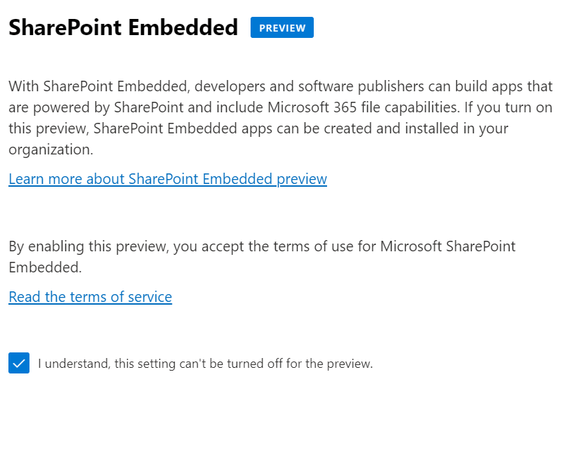Image resolution: width=584 pixels, height=457 pixels.
Task: Click the "are powered by SharePoint" phrase
Action: [x=96, y=107]
